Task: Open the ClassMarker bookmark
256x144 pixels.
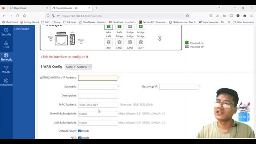Action: pyautogui.click(x=92, y=22)
